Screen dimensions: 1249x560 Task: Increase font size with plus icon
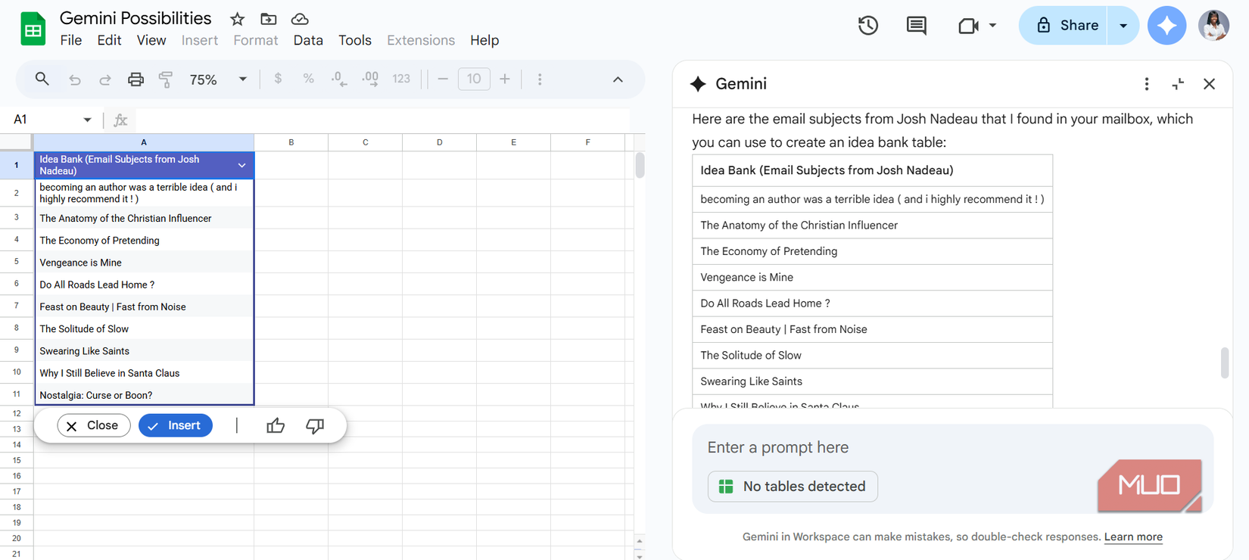click(x=505, y=79)
